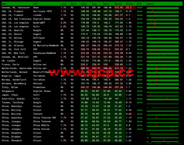
Task: Click 'Softlayer' ISP cell
Action: pos(39,38)
